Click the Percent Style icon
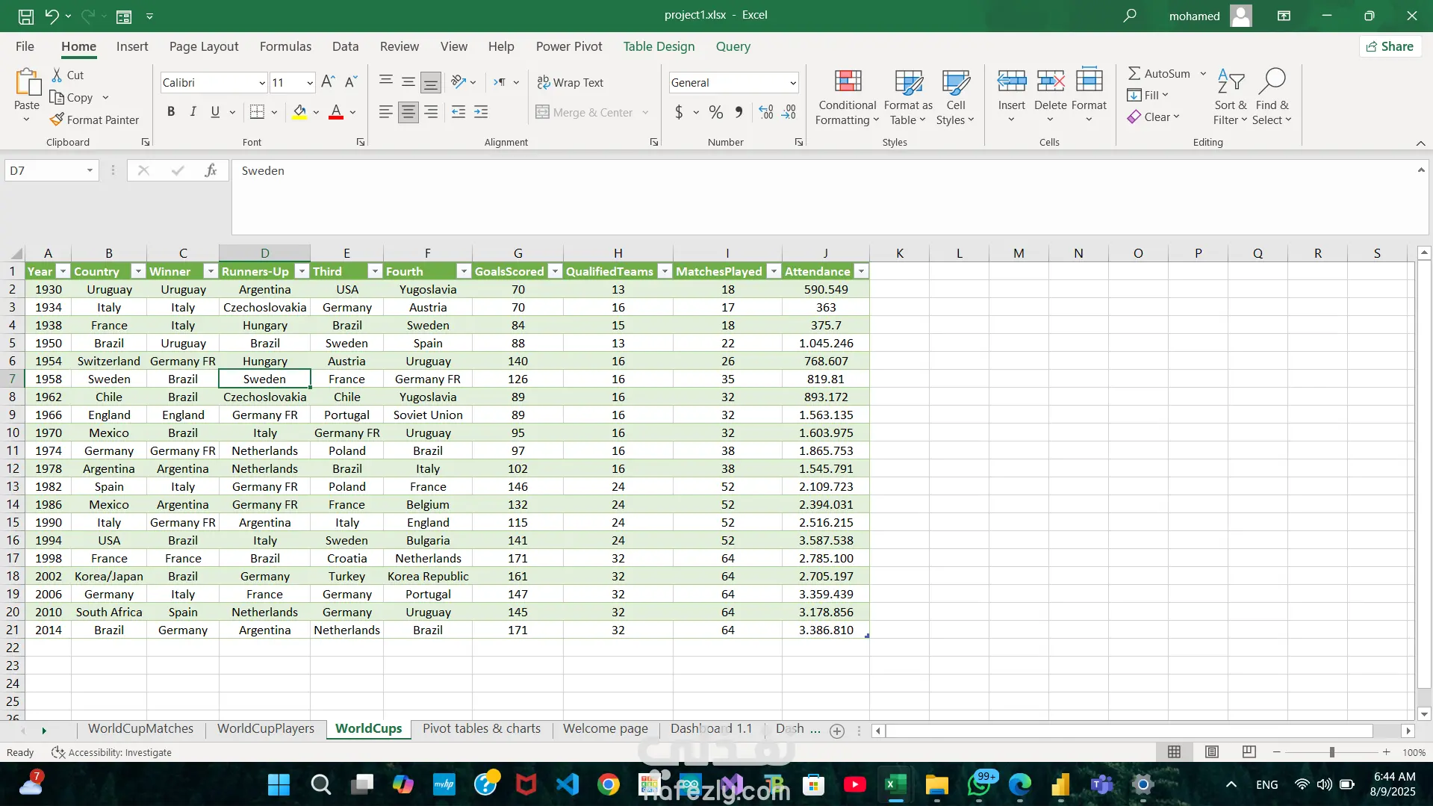This screenshot has height=806, width=1433. point(715,112)
